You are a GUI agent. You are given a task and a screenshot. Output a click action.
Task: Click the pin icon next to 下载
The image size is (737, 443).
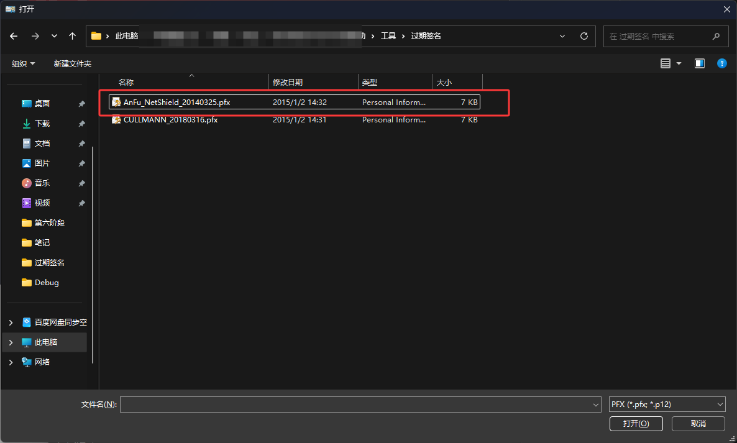click(82, 124)
